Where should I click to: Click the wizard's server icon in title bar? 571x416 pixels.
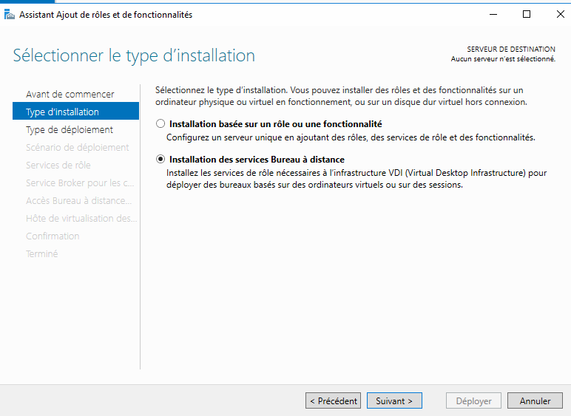10,15
